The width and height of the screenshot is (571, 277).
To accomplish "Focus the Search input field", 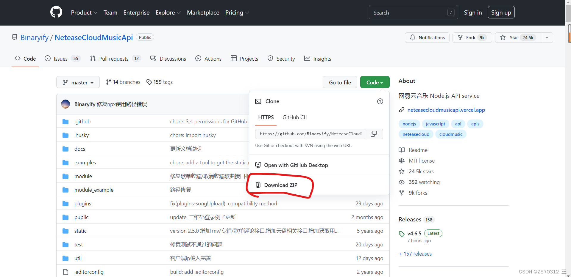I will point(413,12).
